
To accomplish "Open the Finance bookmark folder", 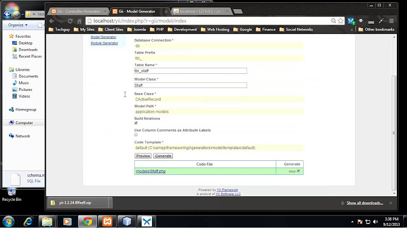I will (266, 29).
